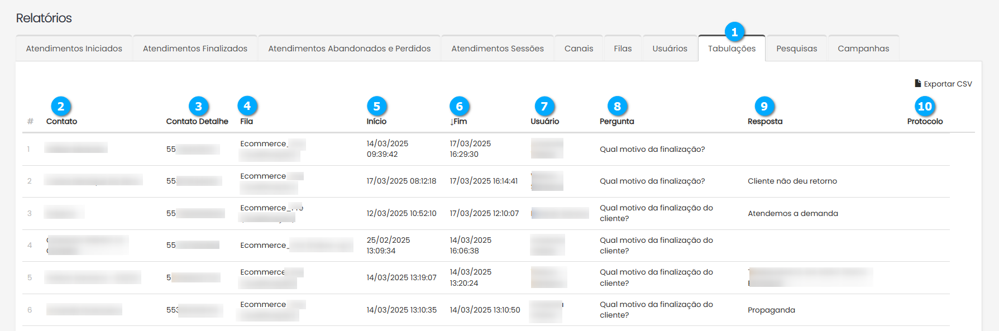Click blue badge 4 above Fila
Viewport: 999px width, 331px height.
point(247,105)
